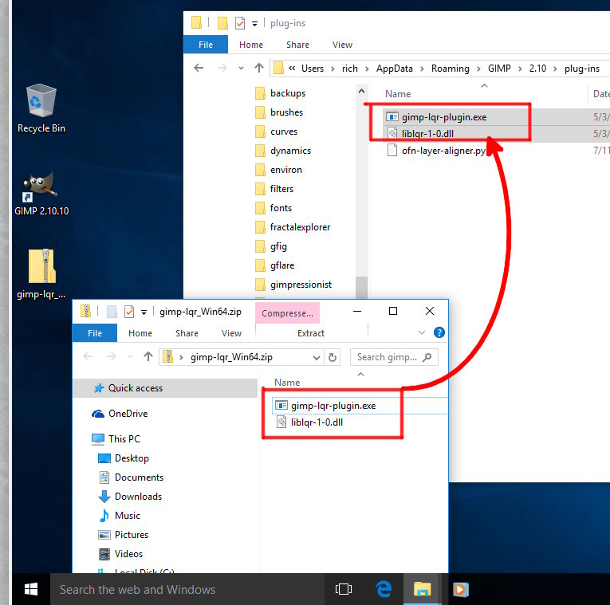Screen dimensions: 610x605
Task: Open the File menu in zip window
Action: click(x=95, y=333)
